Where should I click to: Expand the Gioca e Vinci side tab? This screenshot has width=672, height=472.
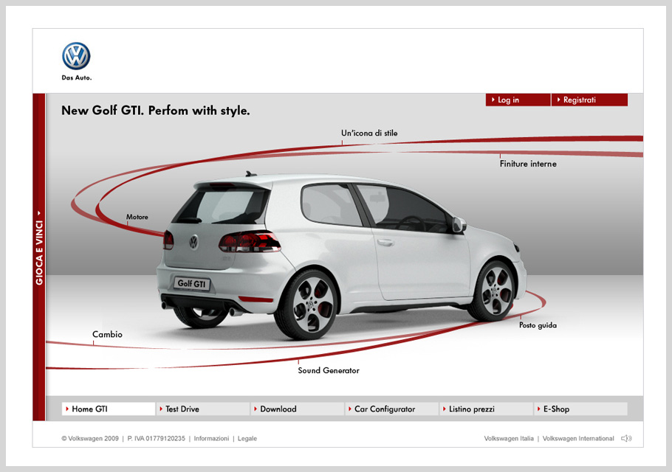coord(39,257)
